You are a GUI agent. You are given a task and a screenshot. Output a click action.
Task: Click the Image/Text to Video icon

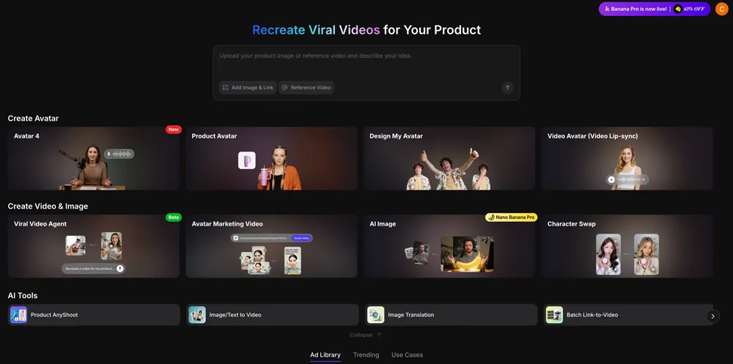point(197,315)
